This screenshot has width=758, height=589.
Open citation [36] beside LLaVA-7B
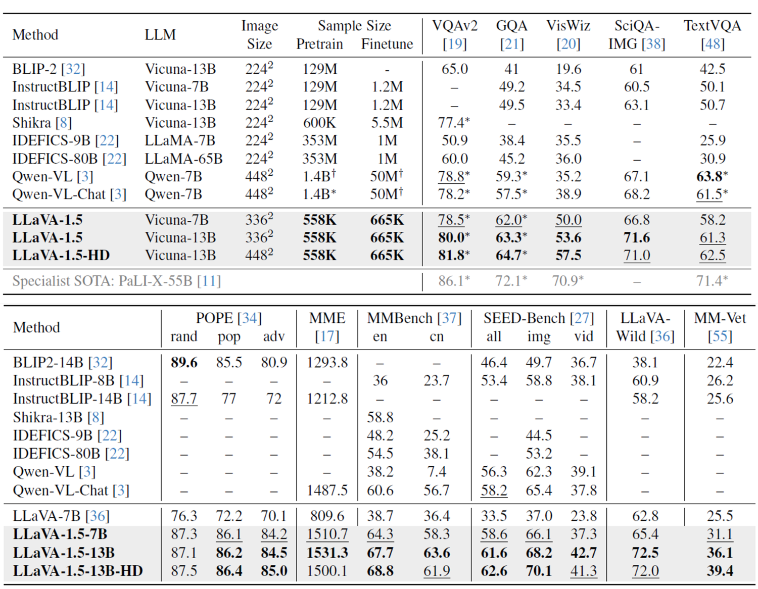98,516
